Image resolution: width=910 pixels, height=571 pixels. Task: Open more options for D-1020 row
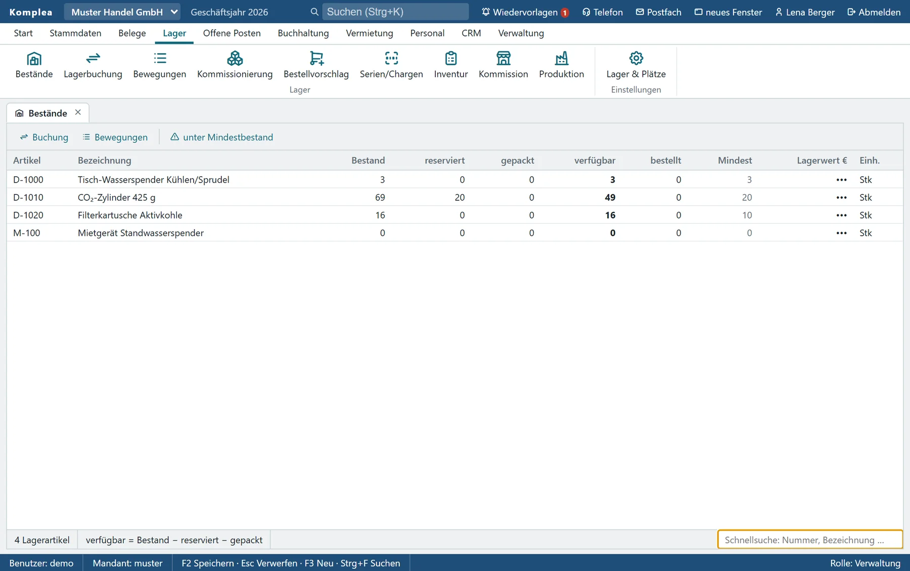tap(841, 215)
